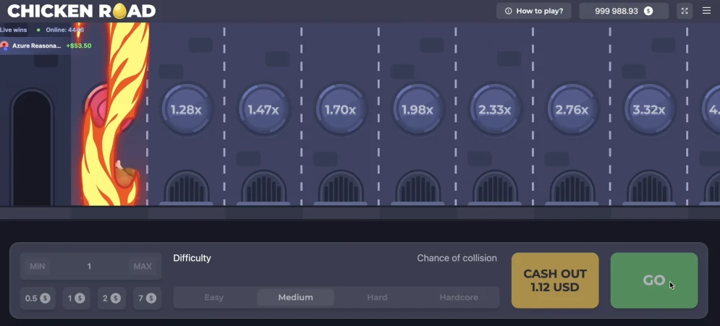
Task: Select Easy difficulty
Action: tap(214, 298)
